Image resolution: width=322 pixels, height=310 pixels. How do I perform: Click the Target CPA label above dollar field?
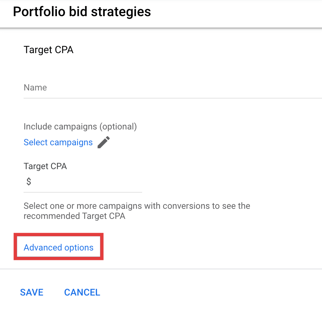coord(45,166)
